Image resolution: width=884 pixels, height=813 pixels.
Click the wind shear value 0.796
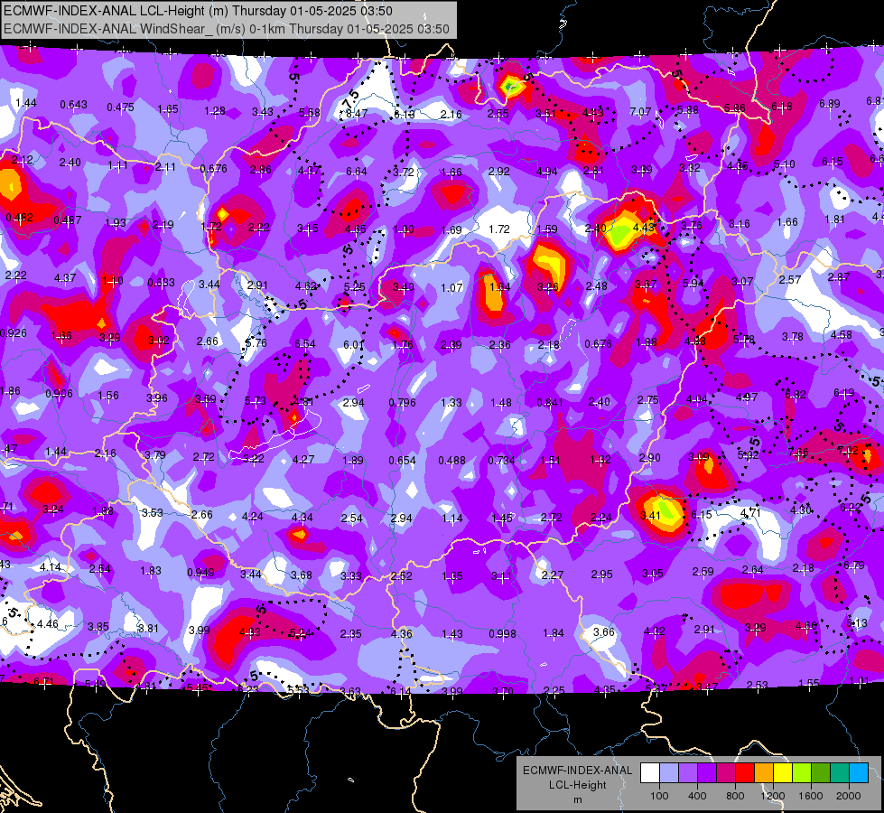click(x=402, y=402)
